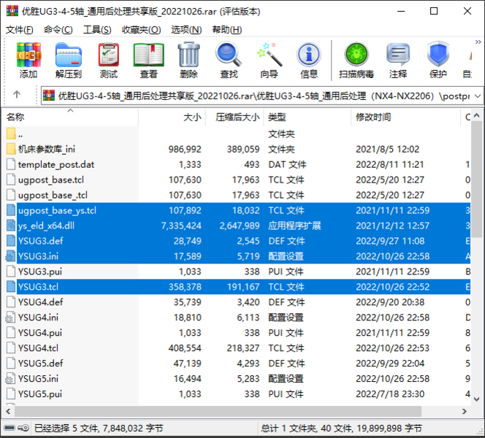The width and height of the screenshot is (485, 438).
Task: Click the selected files status text
Action: pos(99,428)
